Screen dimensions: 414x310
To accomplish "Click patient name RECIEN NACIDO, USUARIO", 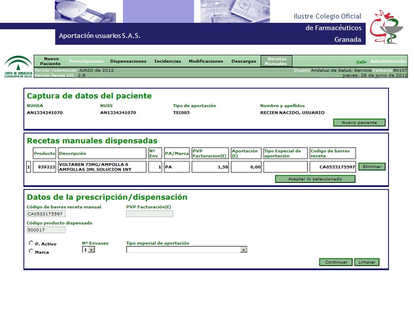I will (x=292, y=112).
